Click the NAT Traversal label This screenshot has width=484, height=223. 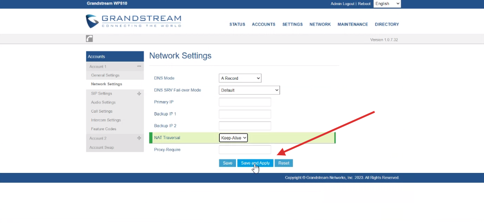167,138
